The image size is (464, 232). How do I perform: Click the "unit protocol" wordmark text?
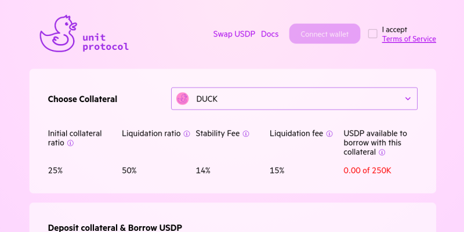(106, 42)
